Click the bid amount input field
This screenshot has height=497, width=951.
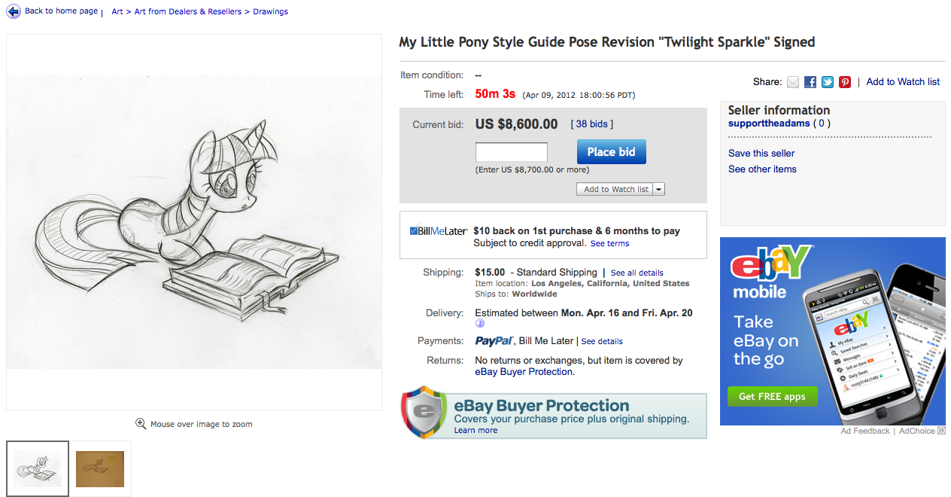[x=512, y=152]
